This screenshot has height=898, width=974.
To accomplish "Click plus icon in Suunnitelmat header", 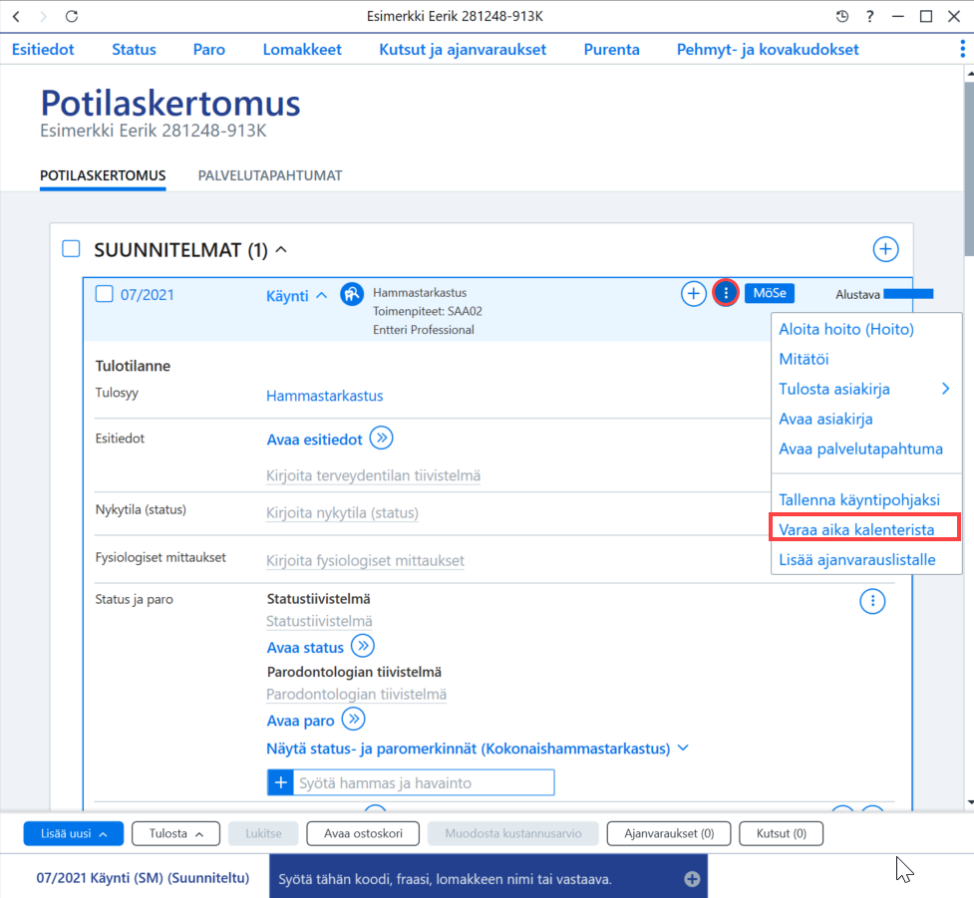I will click(x=885, y=249).
